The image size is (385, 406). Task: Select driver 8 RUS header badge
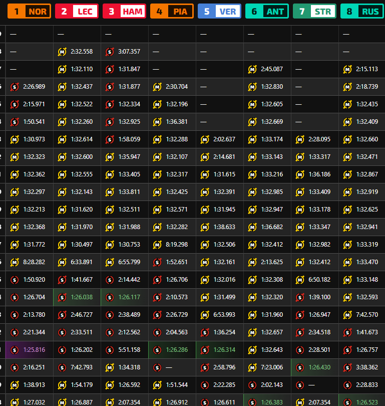pos(362,11)
